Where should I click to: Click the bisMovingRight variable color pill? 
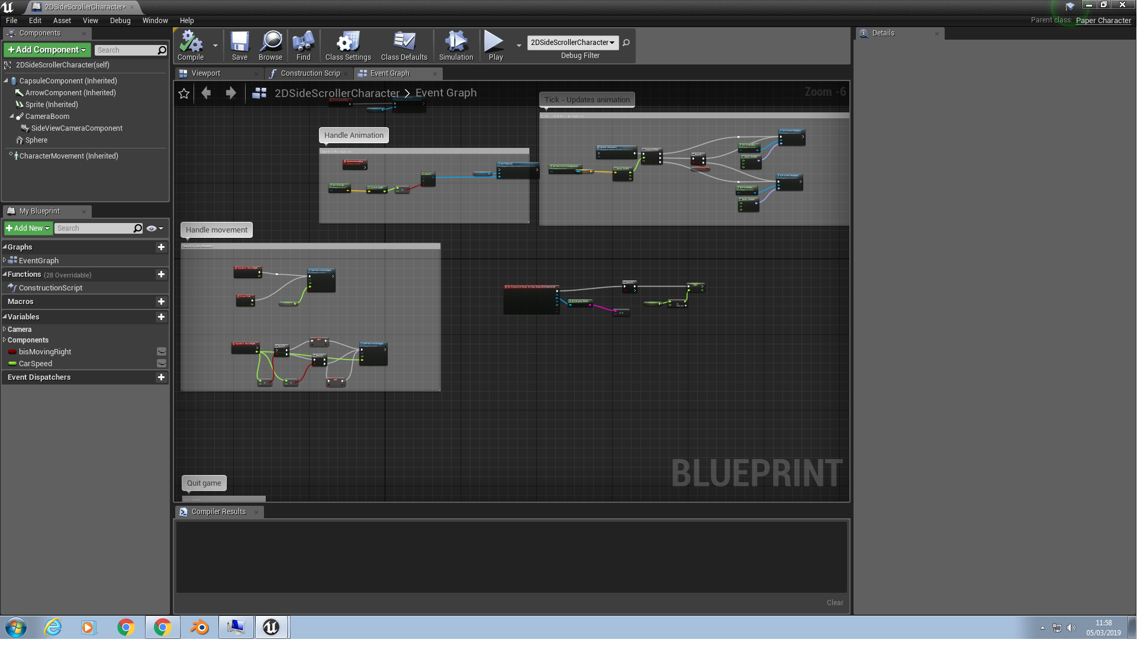click(x=12, y=353)
